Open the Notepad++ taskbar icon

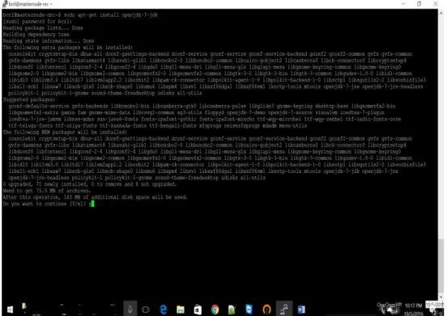[x=232, y=310]
